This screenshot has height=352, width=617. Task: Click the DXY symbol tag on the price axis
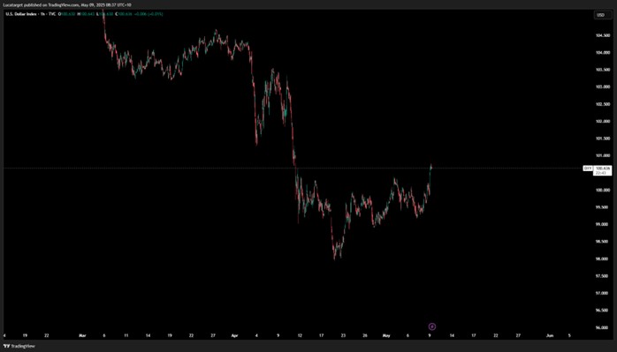click(x=588, y=169)
